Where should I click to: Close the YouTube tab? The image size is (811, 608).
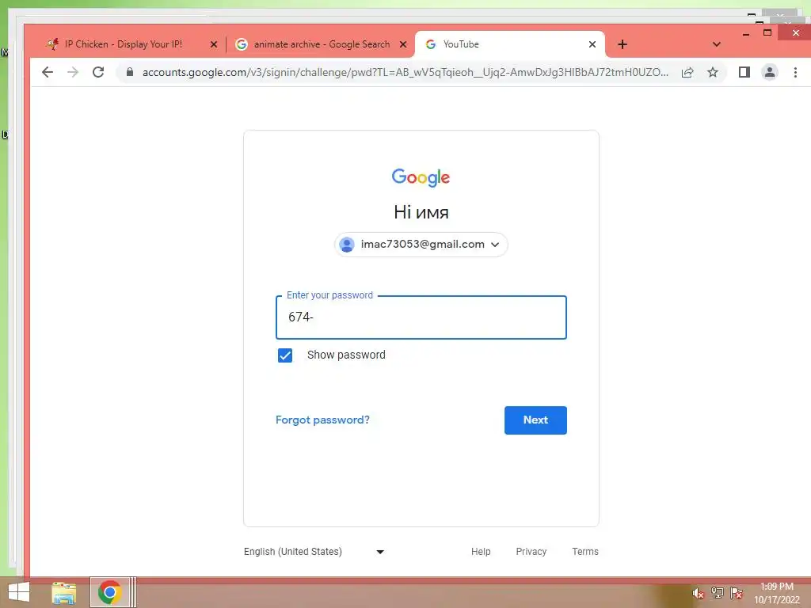click(592, 44)
